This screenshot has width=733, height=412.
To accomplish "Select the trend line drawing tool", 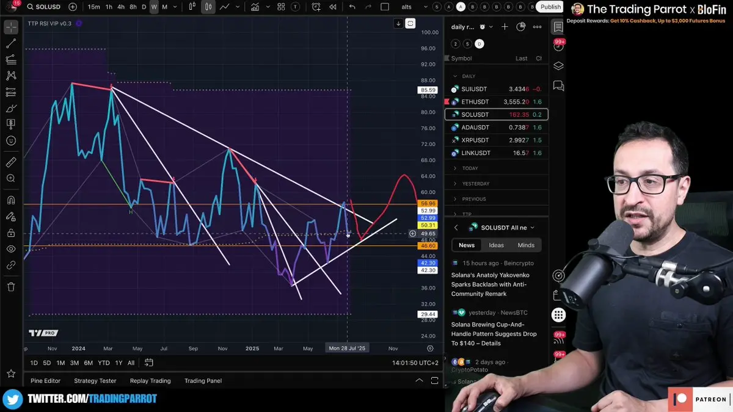I will [11, 44].
